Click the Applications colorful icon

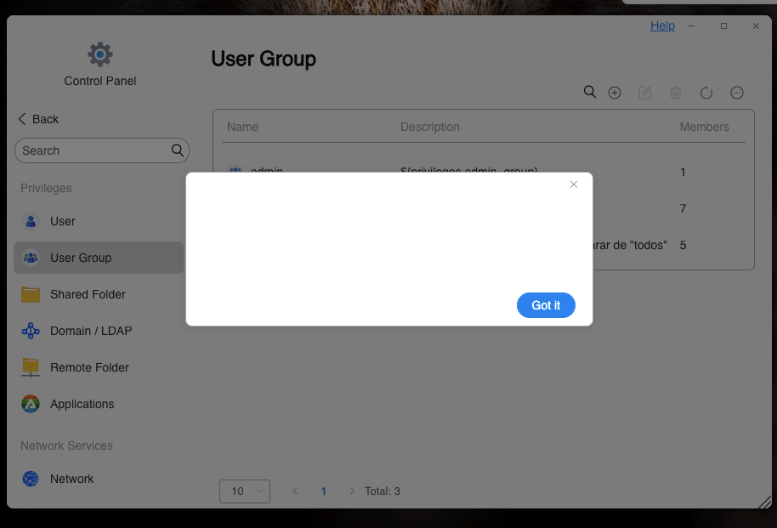(x=31, y=404)
